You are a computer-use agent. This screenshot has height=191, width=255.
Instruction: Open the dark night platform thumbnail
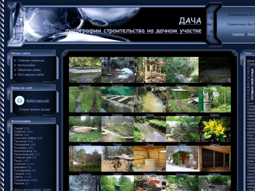coord(215,70)
